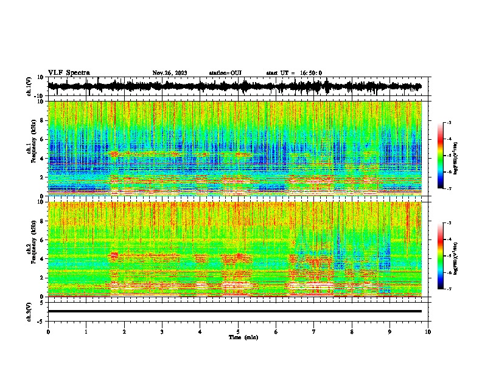Select the "start UT = 16:50:0" label
Screen dimensions: 482x372
[294, 73]
